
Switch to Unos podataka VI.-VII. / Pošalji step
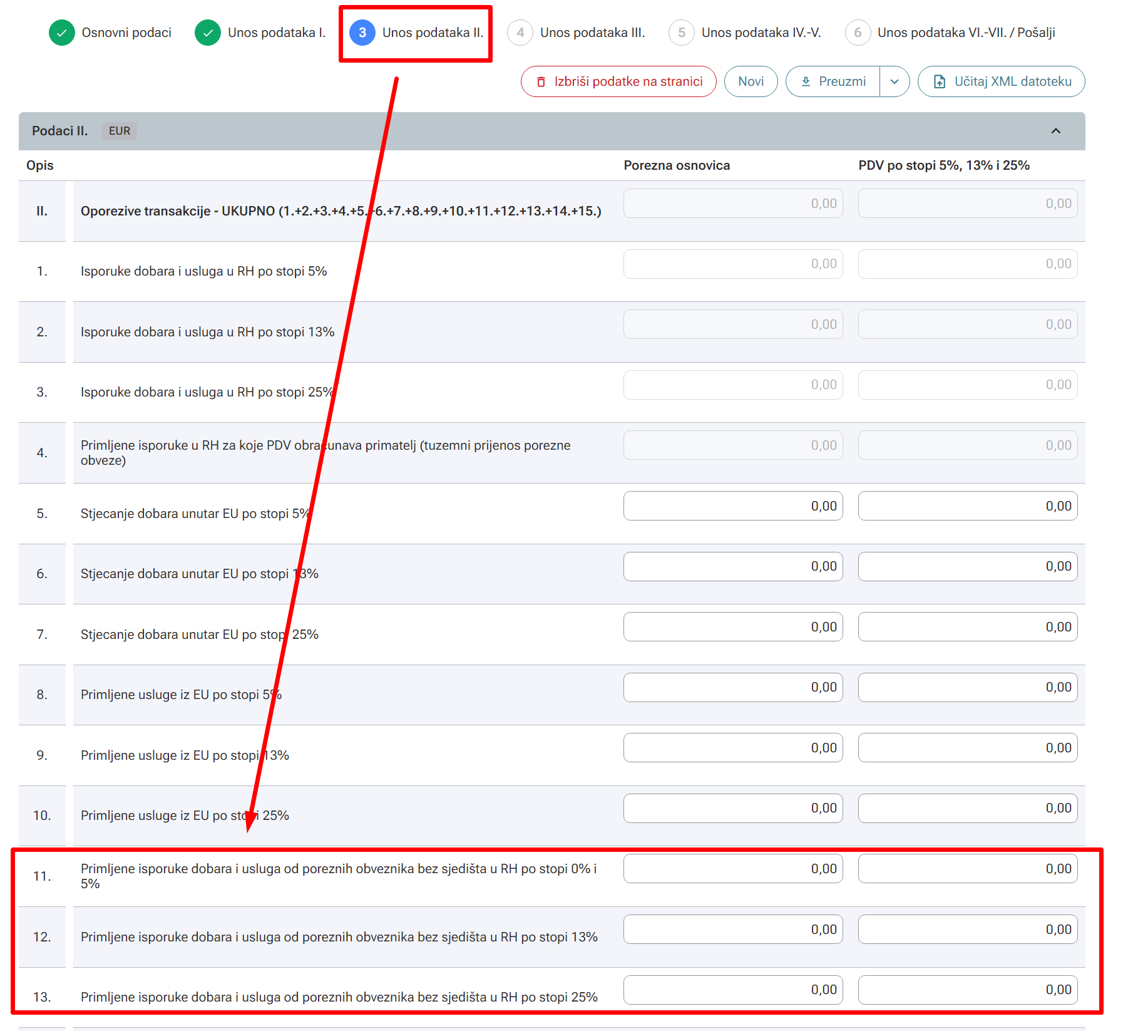tap(966, 33)
